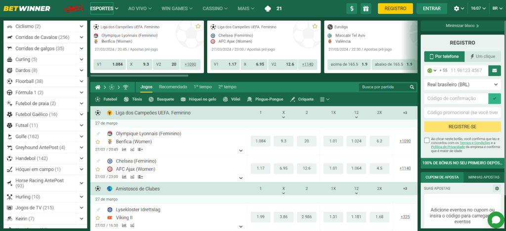Switch to the 1º tempo tab
The image size is (506, 231).
[x=203, y=87]
